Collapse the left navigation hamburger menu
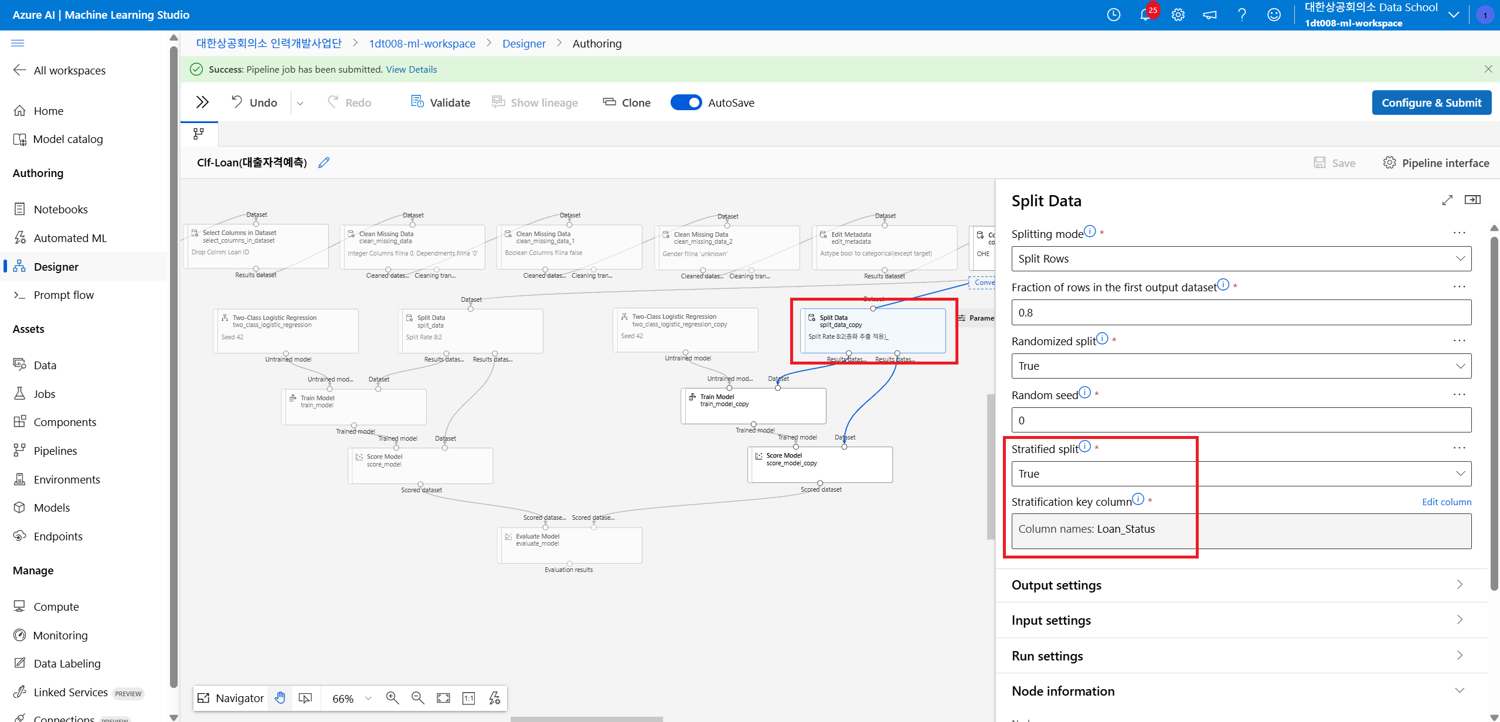The height and width of the screenshot is (722, 1500). point(18,43)
